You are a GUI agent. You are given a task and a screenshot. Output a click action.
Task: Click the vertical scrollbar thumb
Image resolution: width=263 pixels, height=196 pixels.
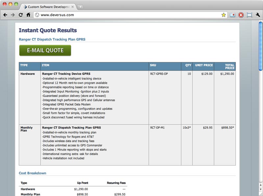(x=261, y=46)
